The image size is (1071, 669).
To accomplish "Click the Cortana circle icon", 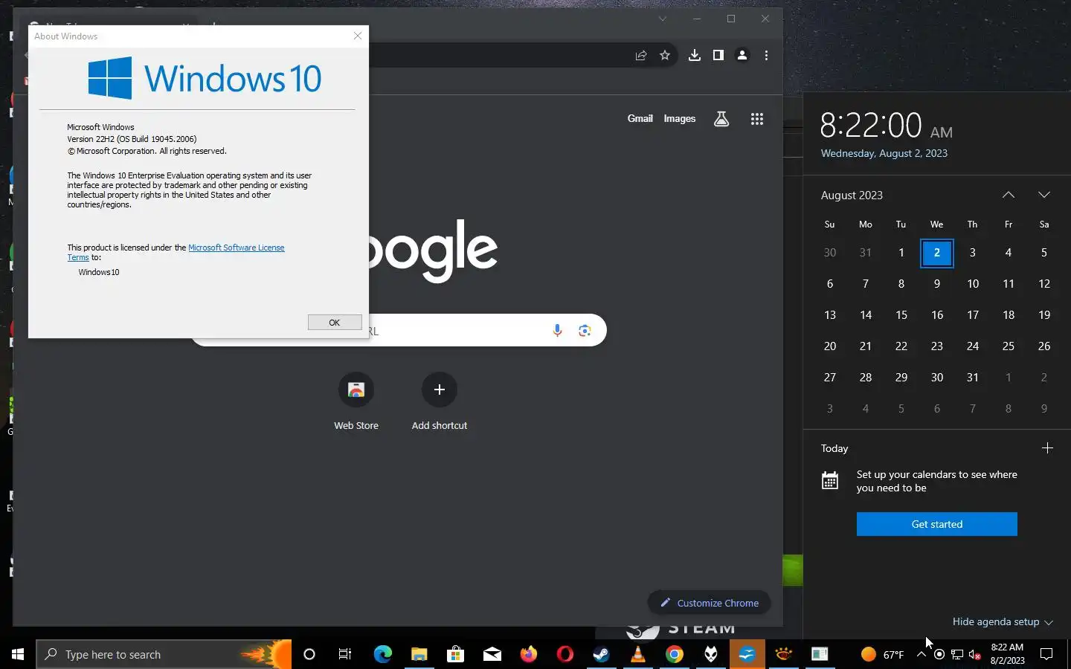I will pos(309,654).
